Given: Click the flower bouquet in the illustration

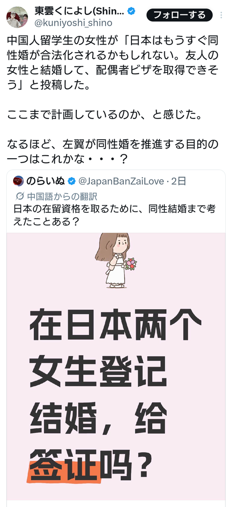Looking at the screenshot, I should click(x=130, y=264).
